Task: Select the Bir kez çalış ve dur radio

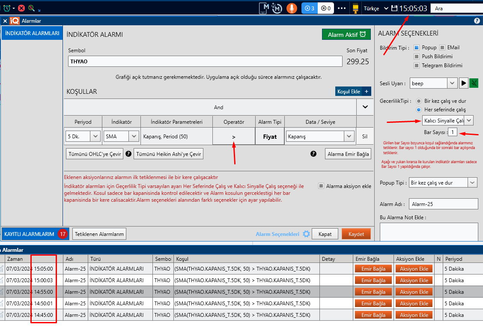Action: pyautogui.click(x=418, y=101)
